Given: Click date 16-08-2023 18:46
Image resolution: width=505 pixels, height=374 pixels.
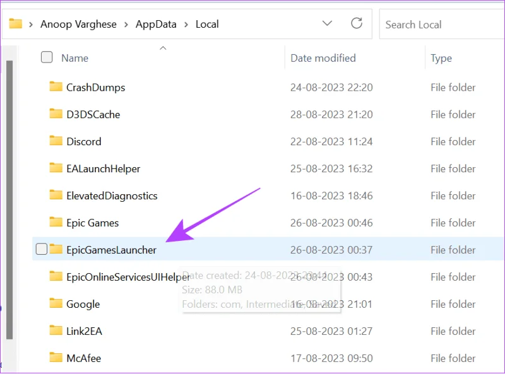Looking at the screenshot, I should [x=331, y=196].
